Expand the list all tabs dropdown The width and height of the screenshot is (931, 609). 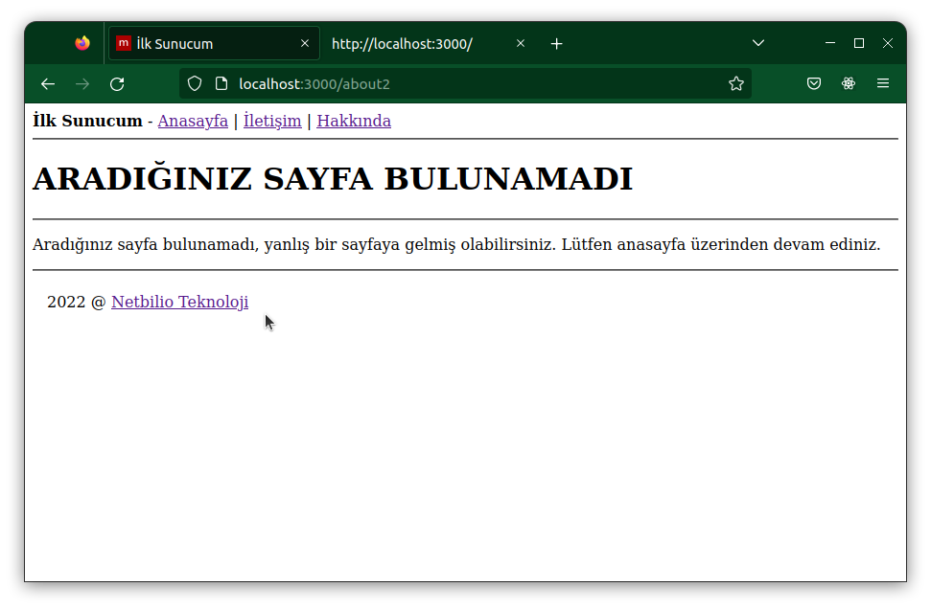point(758,43)
